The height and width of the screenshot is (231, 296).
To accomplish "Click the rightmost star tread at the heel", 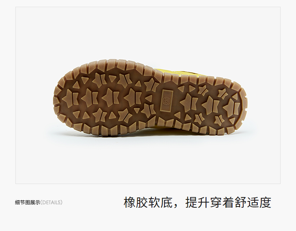I will (x=232, y=107).
